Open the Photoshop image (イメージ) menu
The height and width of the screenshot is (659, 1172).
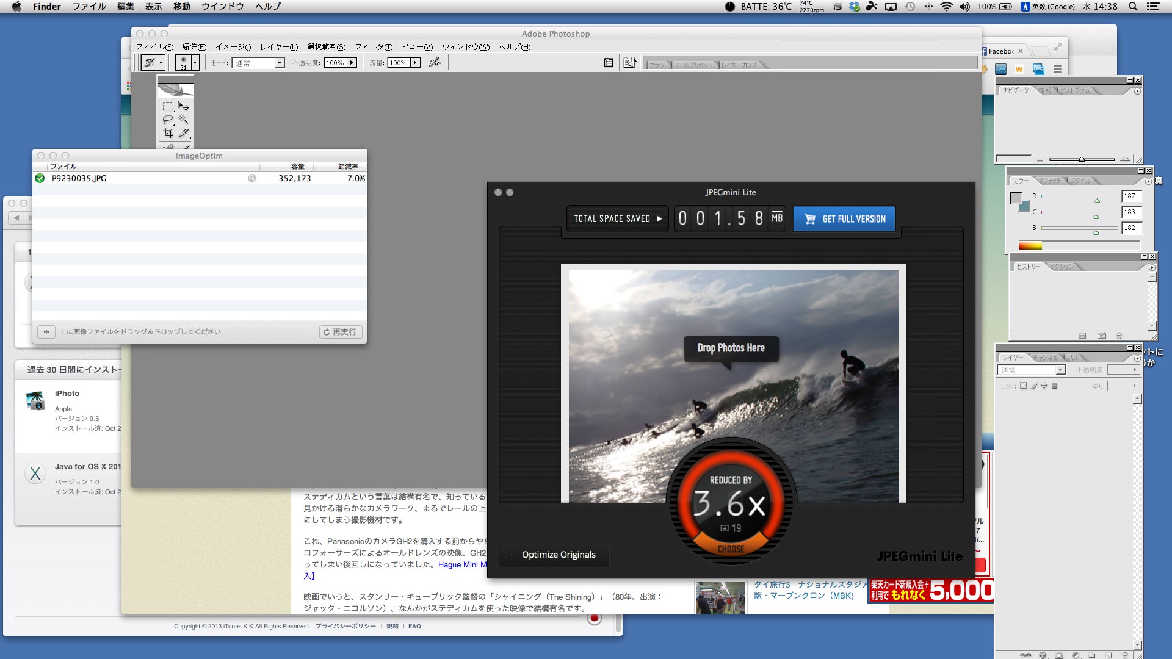point(233,47)
